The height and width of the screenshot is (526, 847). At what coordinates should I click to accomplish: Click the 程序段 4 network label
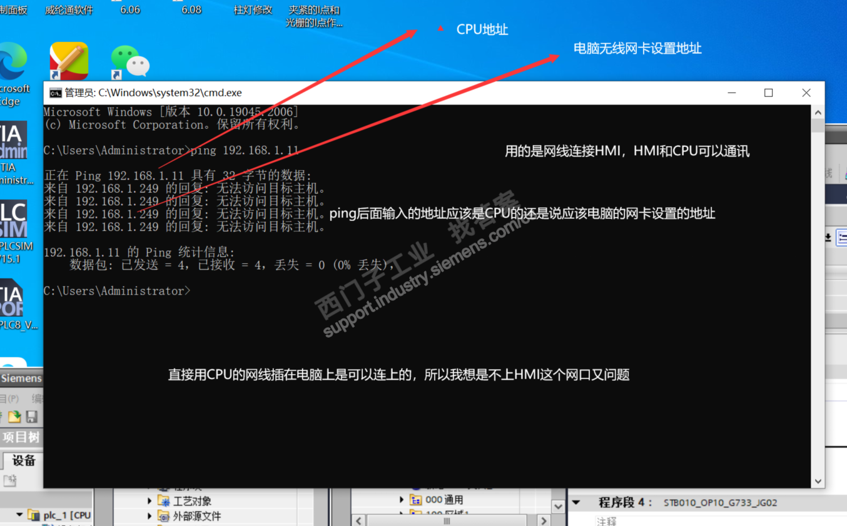point(626,502)
